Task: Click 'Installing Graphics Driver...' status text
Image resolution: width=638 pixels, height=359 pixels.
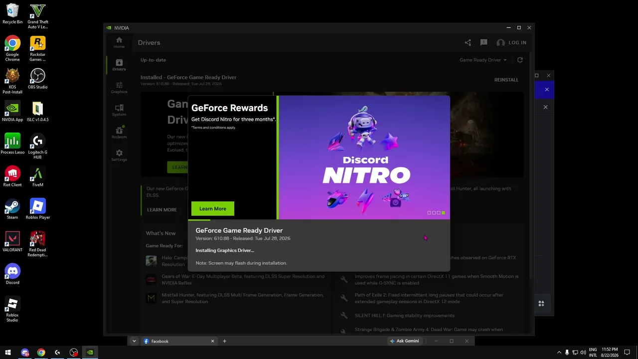Action: coord(225,250)
